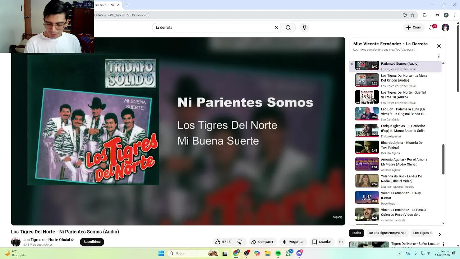460x259 pixels.
Task: Open the Chrome three-dot menu
Action: (454, 15)
